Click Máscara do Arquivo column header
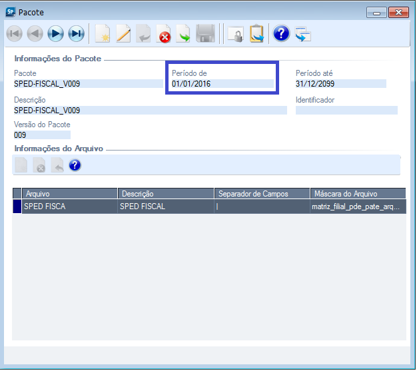The image size is (417, 371). point(358,194)
